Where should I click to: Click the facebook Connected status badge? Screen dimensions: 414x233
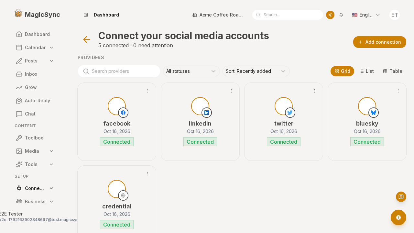pyautogui.click(x=117, y=142)
